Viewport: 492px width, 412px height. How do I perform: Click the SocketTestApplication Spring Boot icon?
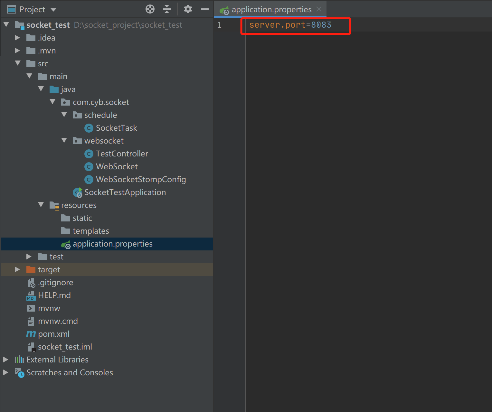77,192
